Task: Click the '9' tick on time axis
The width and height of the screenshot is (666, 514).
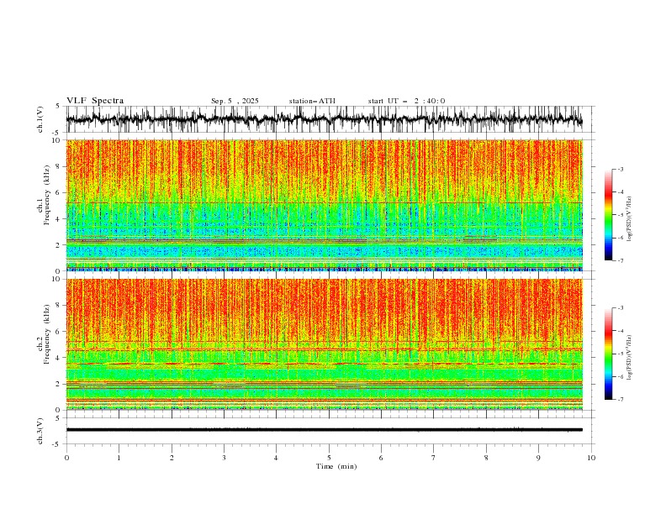Action: click(538, 458)
